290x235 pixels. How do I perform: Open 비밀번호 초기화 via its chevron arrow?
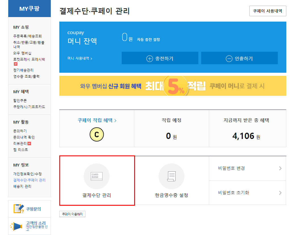(280, 193)
